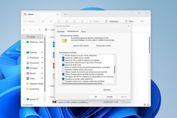Viewport: 177px width, 118px height.
Task: Go back with the left arrow
Action: coord(24,30)
